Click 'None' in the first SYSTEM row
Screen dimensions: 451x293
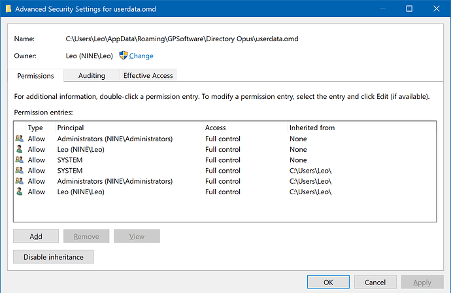pyautogui.click(x=298, y=160)
